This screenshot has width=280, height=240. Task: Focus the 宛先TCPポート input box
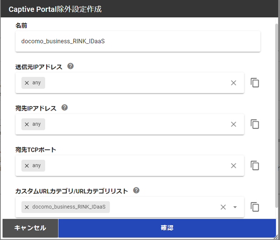[x=130, y=166]
